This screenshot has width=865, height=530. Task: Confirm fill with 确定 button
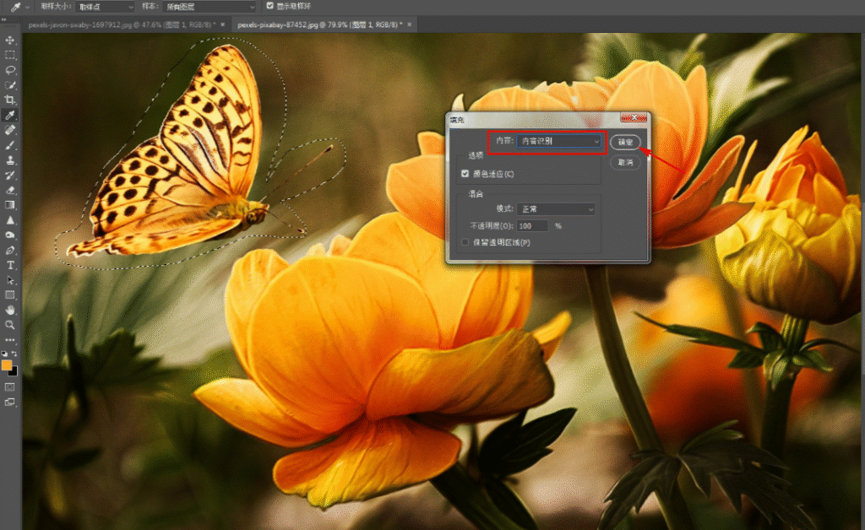[x=625, y=142]
